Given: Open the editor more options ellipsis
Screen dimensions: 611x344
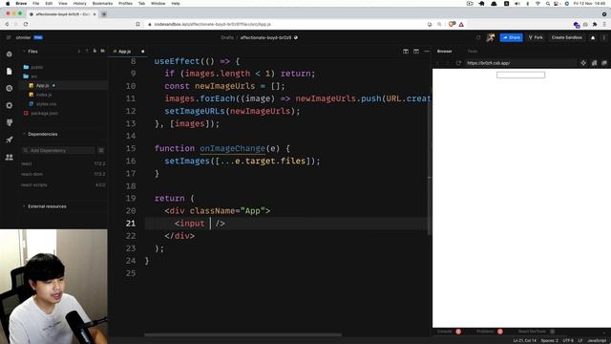Looking at the screenshot, I should (427, 51).
